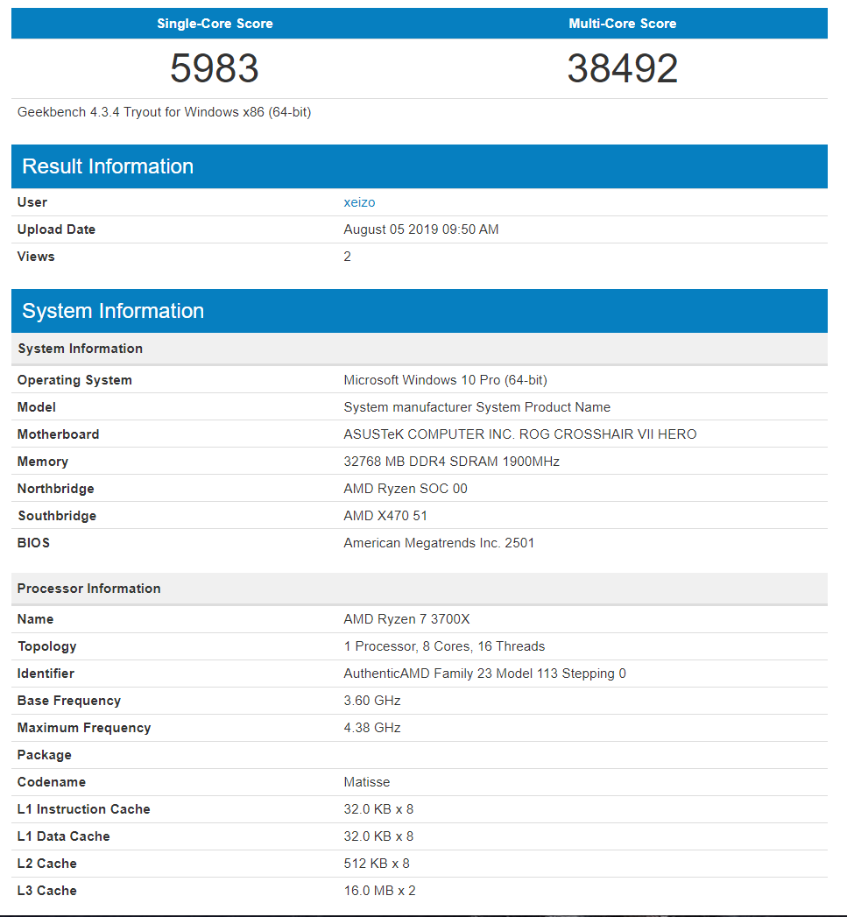This screenshot has height=917, width=847.
Task: Click the Multi-Core Score header label
Action: point(623,24)
